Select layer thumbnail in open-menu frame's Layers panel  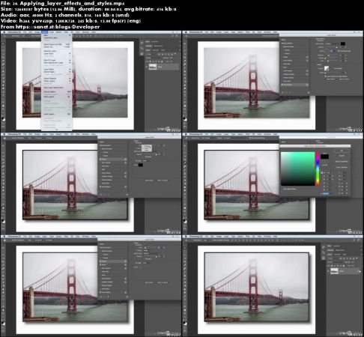[153, 67]
